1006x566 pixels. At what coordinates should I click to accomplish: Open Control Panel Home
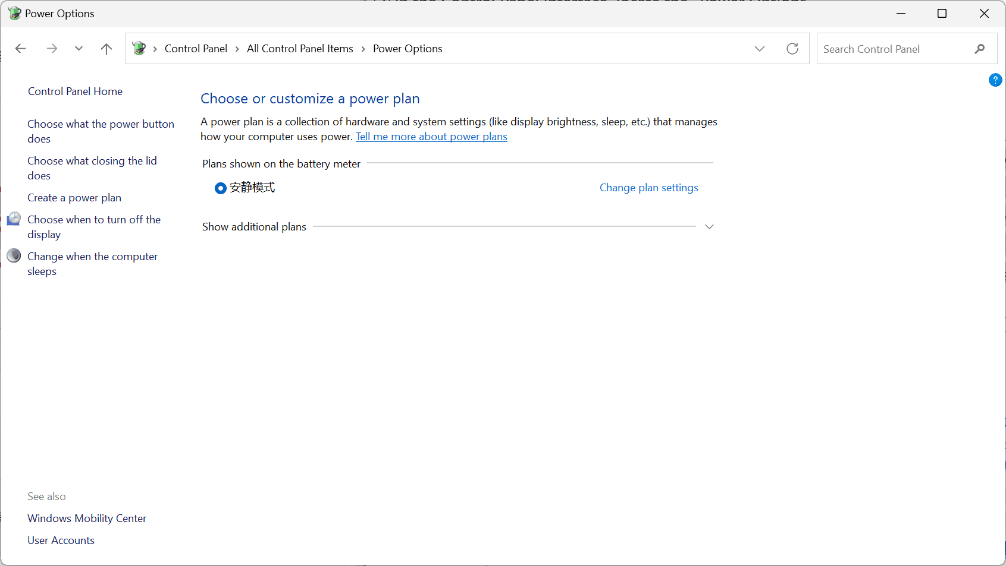[75, 91]
